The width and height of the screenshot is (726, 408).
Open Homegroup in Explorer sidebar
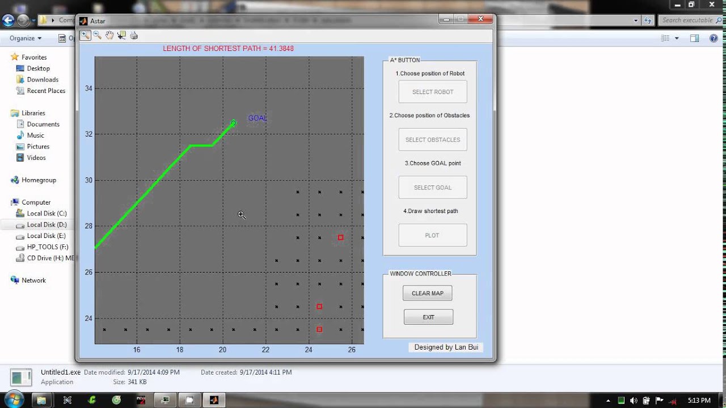(39, 180)
